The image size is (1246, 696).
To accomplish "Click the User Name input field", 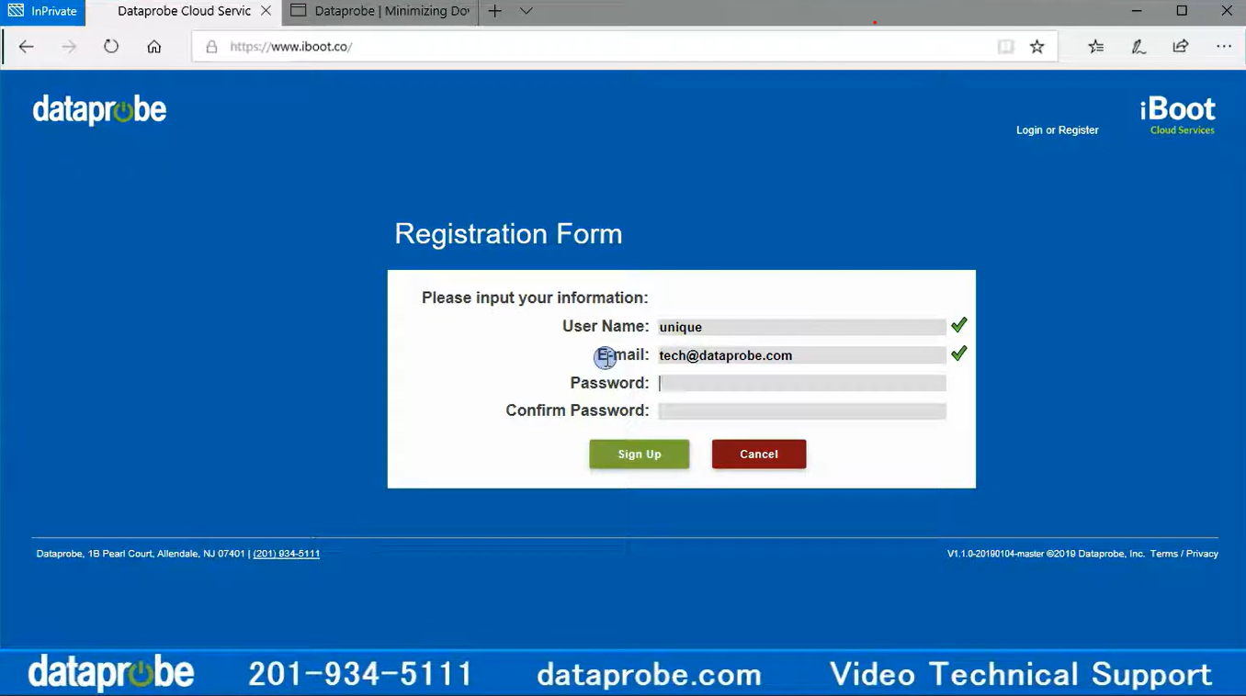I will tap(801, 327).
